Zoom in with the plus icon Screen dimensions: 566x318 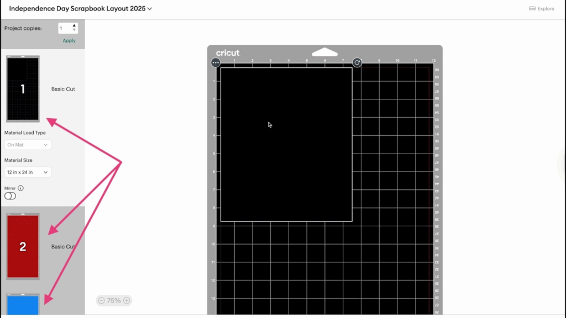click(127, 300)
